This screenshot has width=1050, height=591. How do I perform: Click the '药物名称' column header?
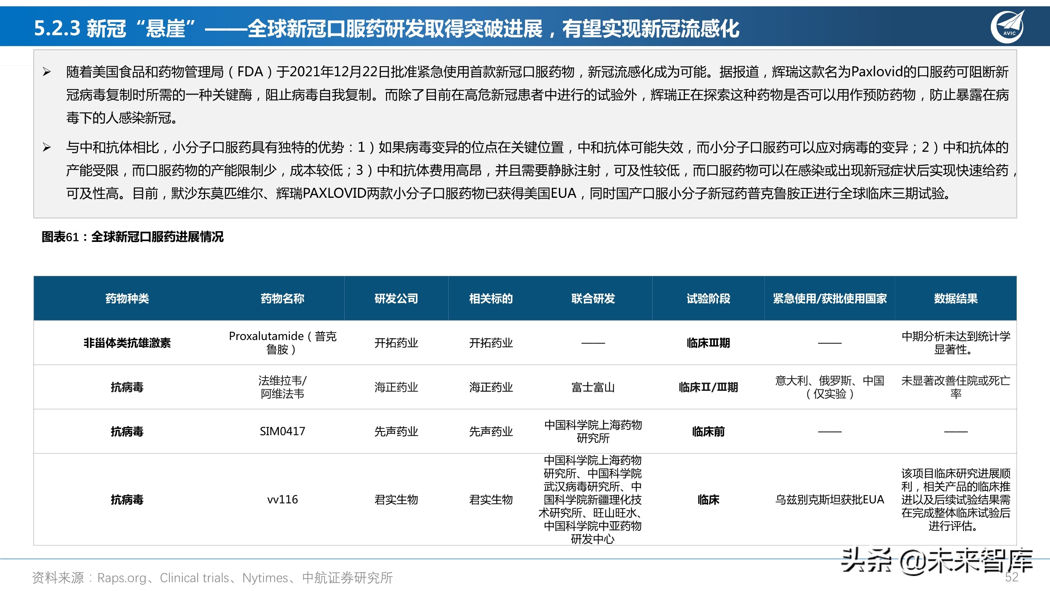(x=282, y=299)
